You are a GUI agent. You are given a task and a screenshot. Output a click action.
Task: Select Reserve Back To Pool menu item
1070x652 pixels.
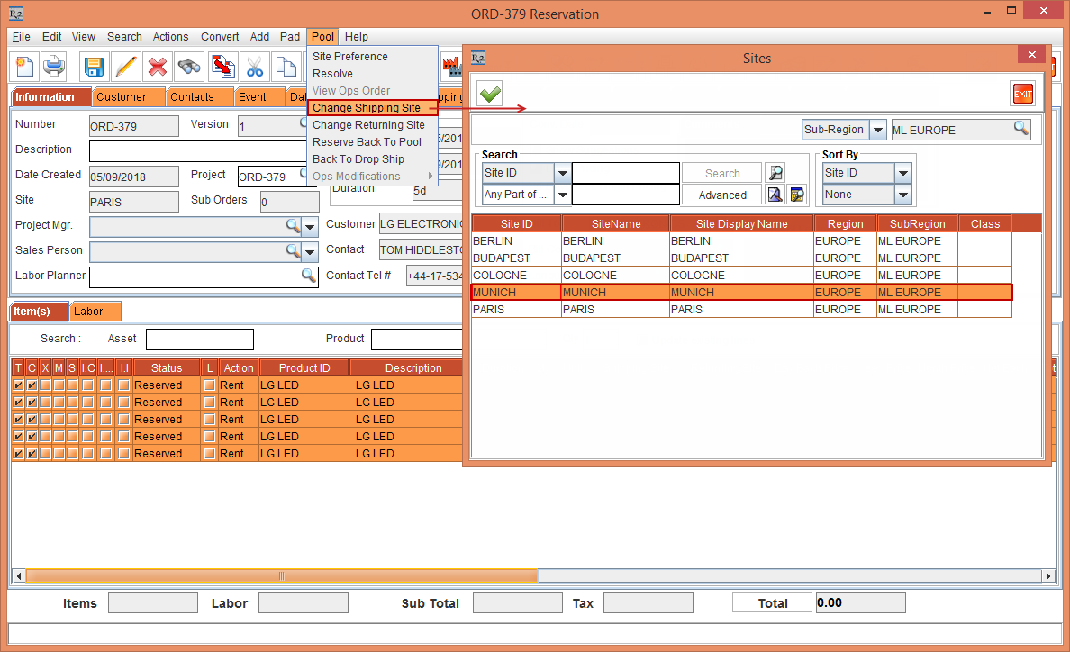367,142
